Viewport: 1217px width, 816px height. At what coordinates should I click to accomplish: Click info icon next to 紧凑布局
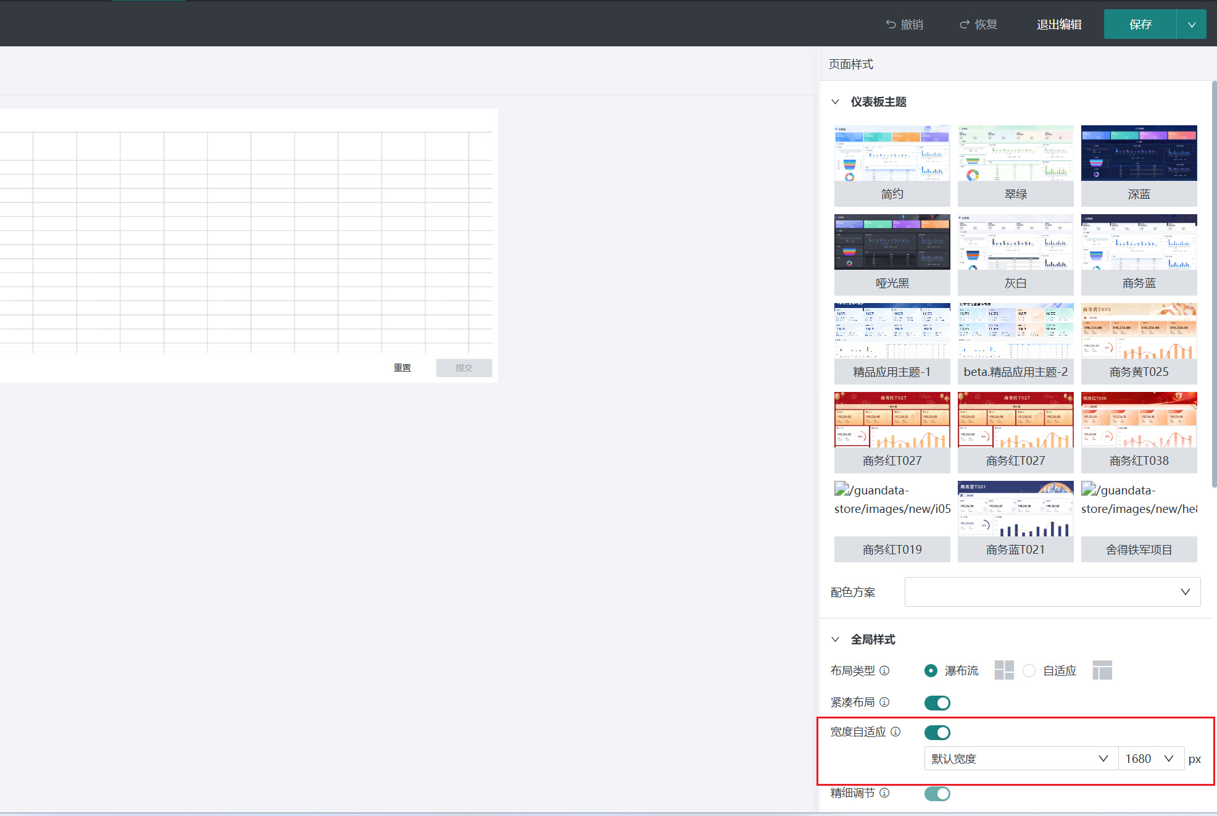tap(884, 702)
